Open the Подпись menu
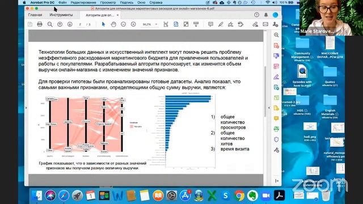 (x=126, y=2)
